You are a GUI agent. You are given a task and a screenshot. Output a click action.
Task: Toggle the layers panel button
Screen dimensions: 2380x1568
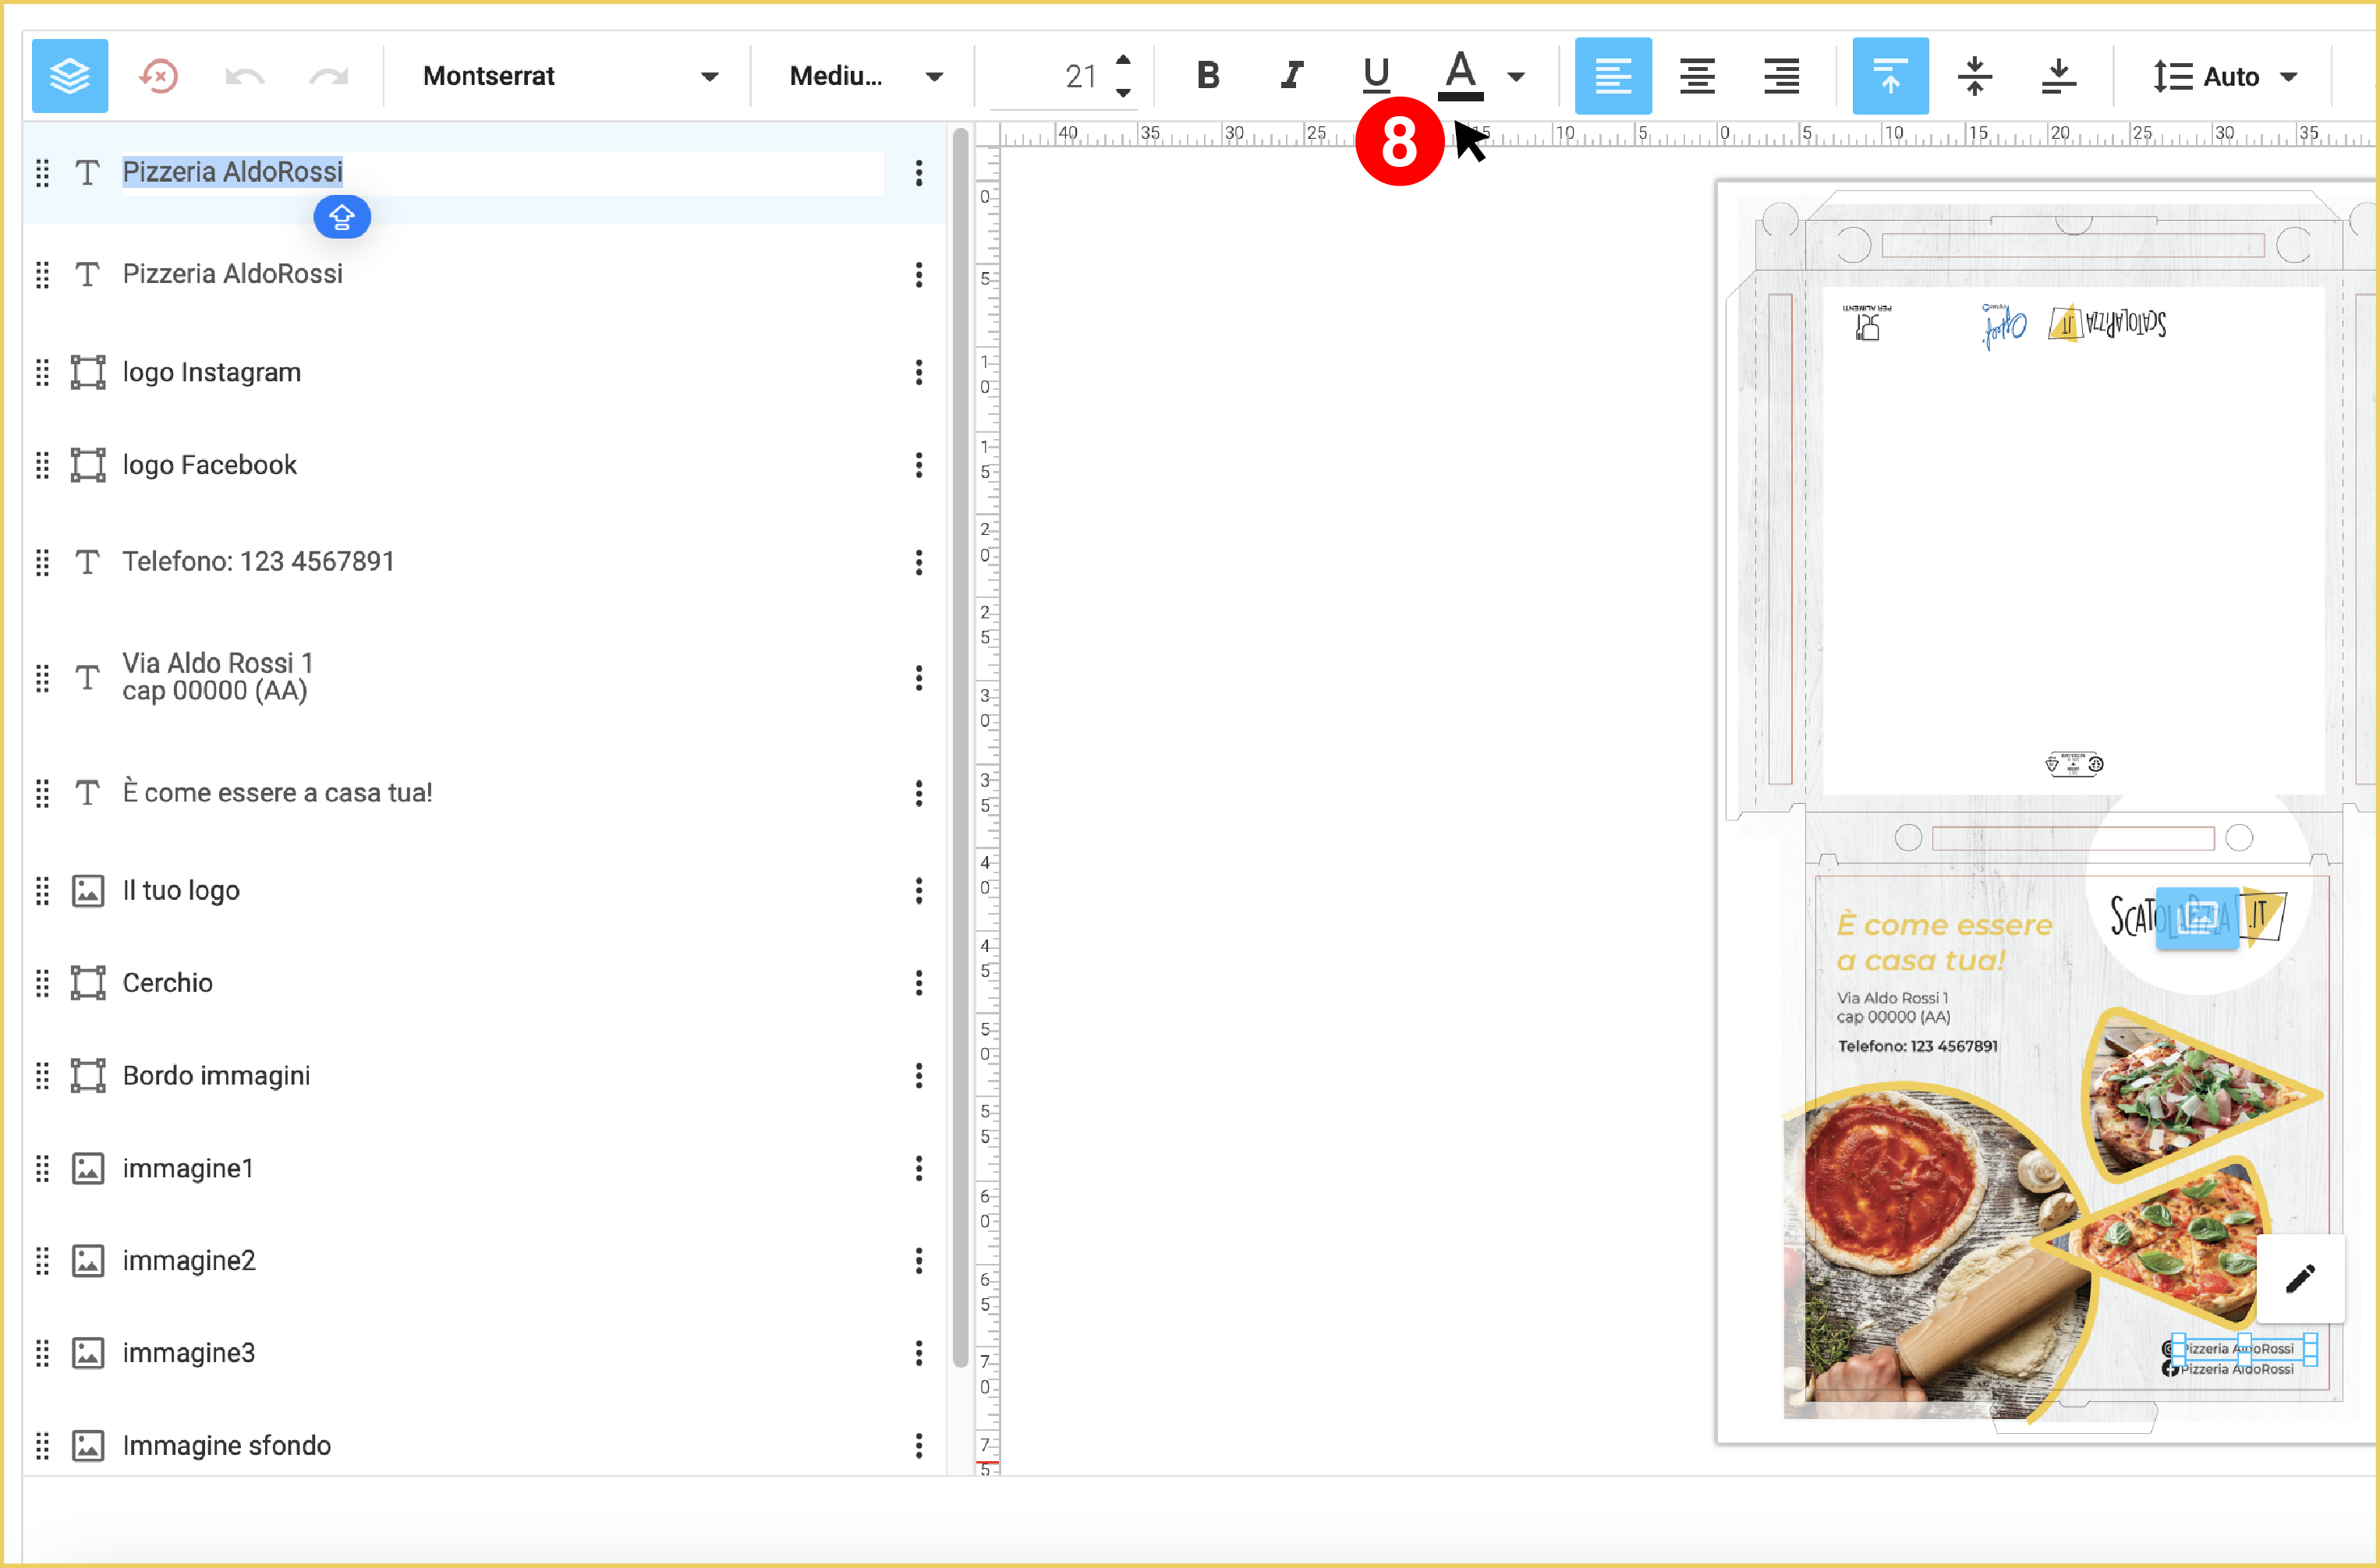pyautogui.click(x=69, y=76)
